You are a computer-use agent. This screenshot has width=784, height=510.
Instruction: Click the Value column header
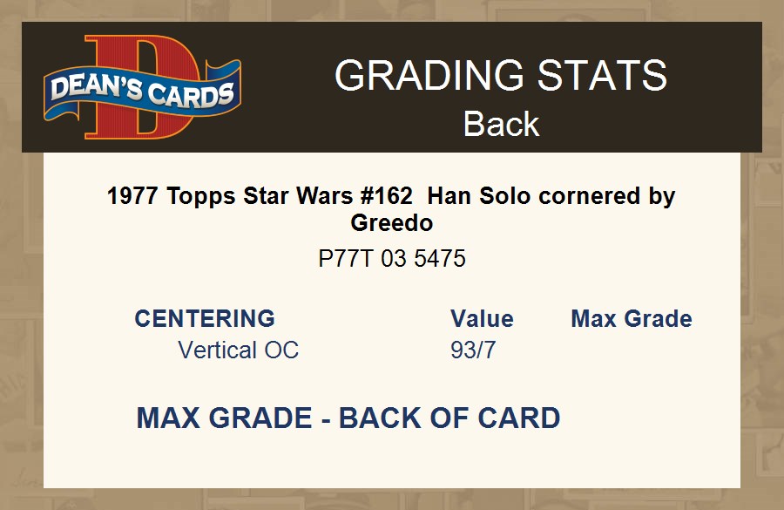click(482, 318)
